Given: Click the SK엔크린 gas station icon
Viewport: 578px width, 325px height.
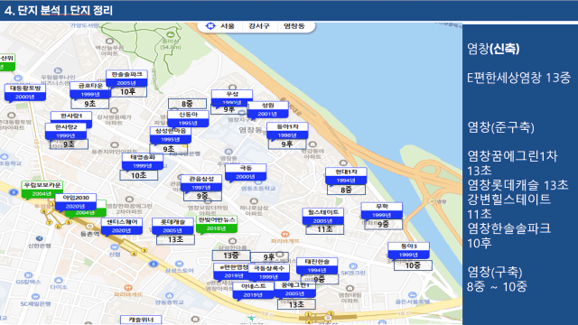Looking at the screenshot, I should click(x=353, y=266).
